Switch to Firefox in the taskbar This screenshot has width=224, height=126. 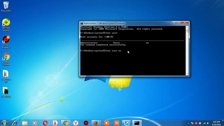[96, 123]
